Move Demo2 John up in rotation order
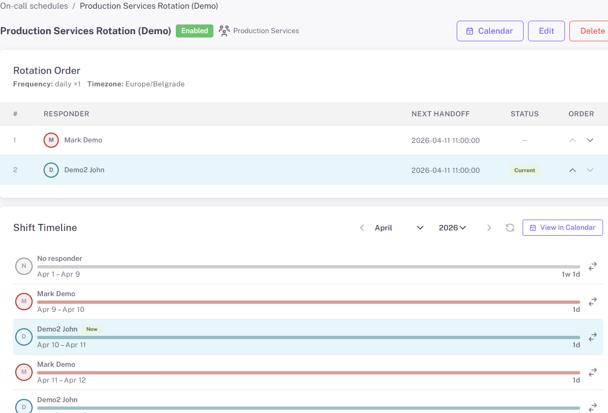Image resolution: width=608 pixels, height=413 pixels. [x=573, y=170]
